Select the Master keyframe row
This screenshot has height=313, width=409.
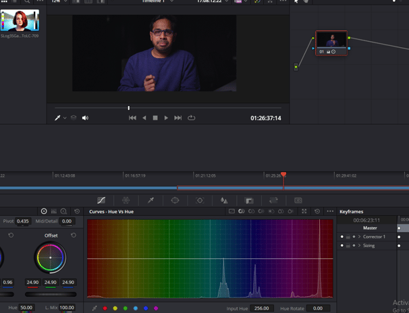[x=370, y=228]
